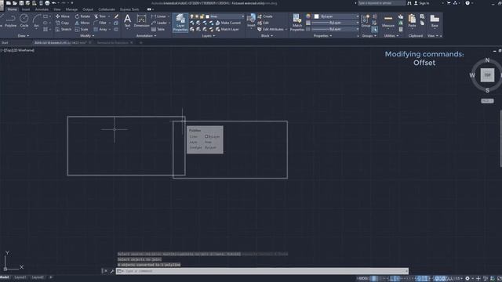Image resolution: width=502 pixels, height=282 pixels.
Task: Click the Base view tool
Action: pyautogui.click(x=435, y=21)
